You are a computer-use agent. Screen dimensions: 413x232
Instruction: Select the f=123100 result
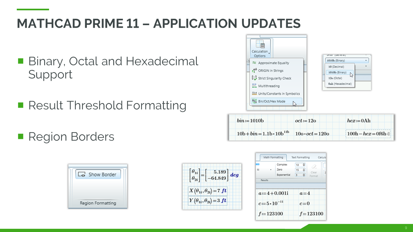(311, 214)
